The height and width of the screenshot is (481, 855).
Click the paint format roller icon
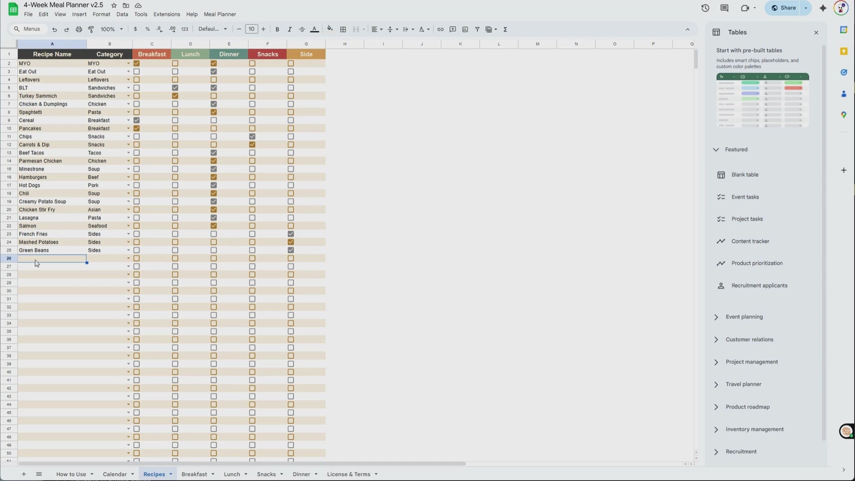tap(91, 29)
